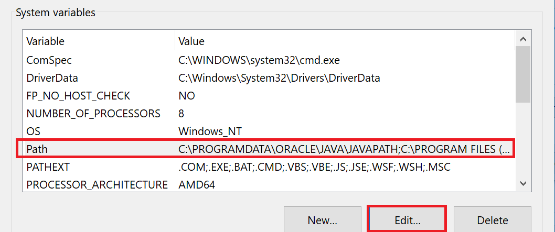Select the NUMBER_OF_PROCESSORS row
Screen dimensions: 555x232
tap(93, 114)
